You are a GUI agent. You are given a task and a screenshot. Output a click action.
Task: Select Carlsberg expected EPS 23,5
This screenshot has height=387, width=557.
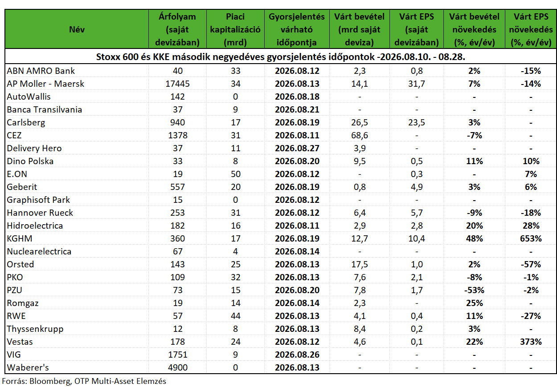tap(417, 122)
